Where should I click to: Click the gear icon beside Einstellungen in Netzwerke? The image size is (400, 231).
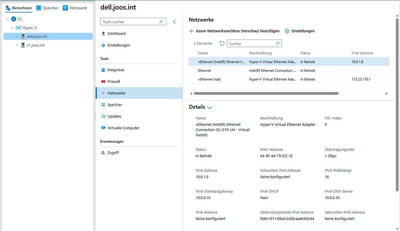pos(287,31)
